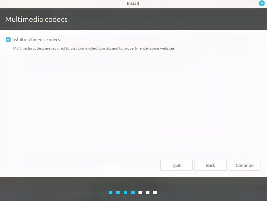Viewport: 267px width, 201px height.
Task: Click the fourth blue progress step square
Action: [x=133, y=192]
